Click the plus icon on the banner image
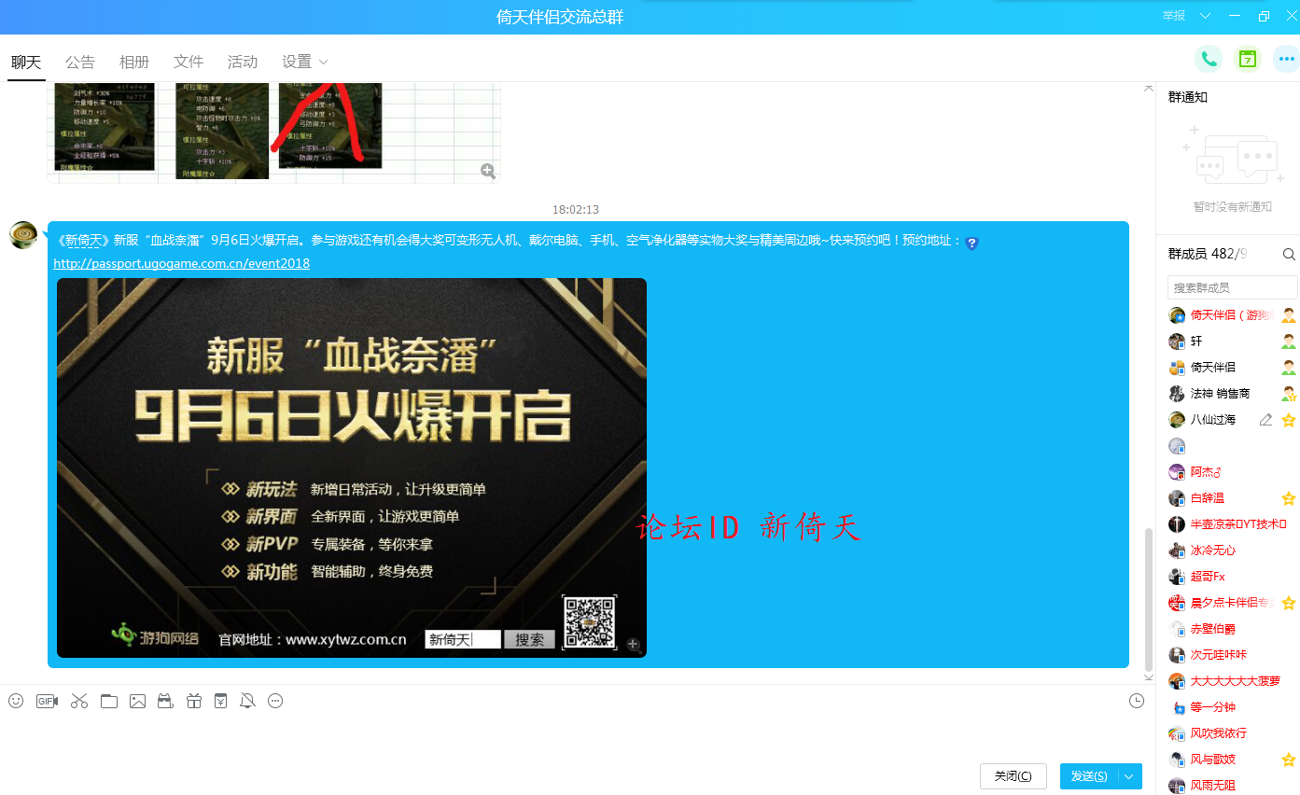The width and height of the screenshot is (1300, 795). [x=633, y=644]
